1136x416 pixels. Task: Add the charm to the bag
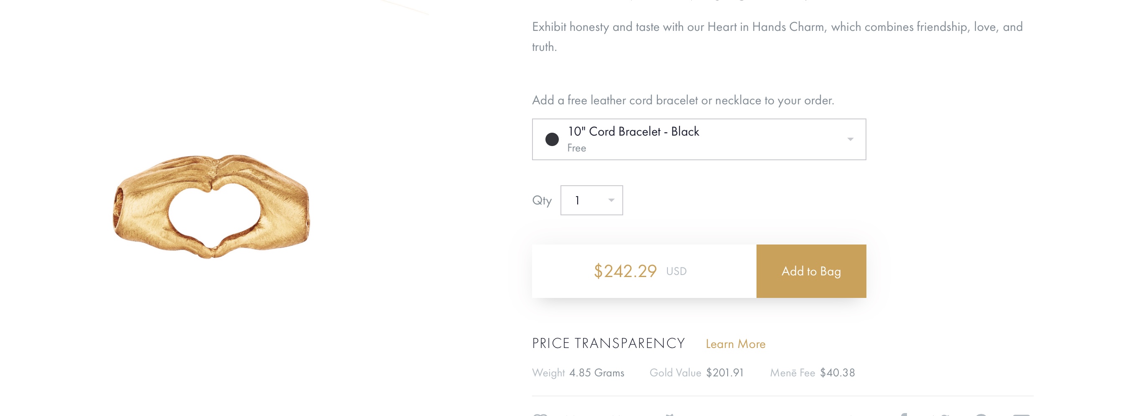[x=811, y=271]
